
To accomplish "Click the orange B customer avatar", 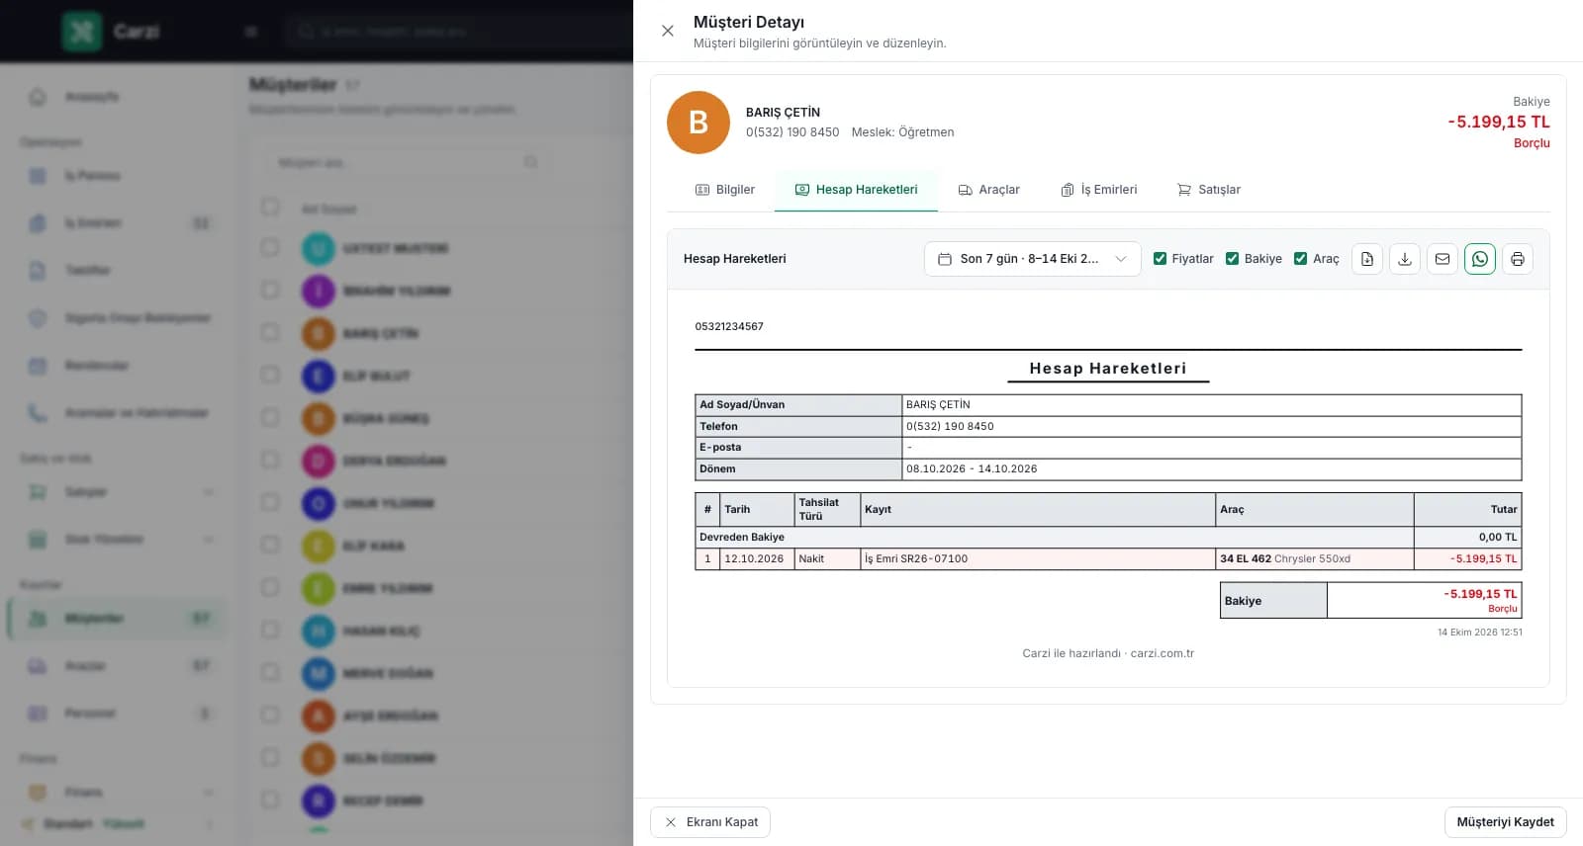I will (x=698, y=123).
